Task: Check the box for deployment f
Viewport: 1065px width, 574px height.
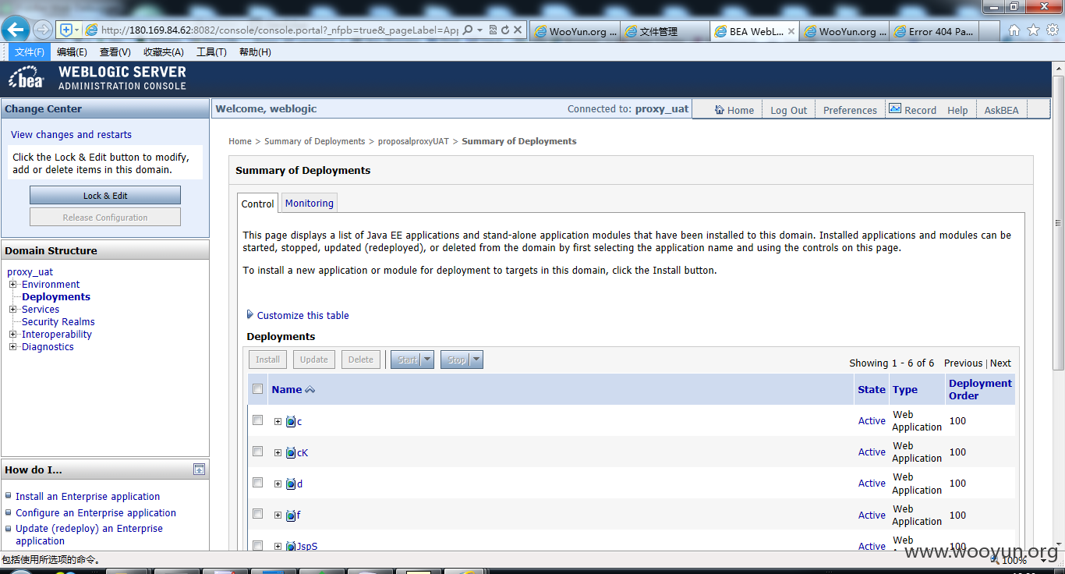Action: click(x=258, y=514)
